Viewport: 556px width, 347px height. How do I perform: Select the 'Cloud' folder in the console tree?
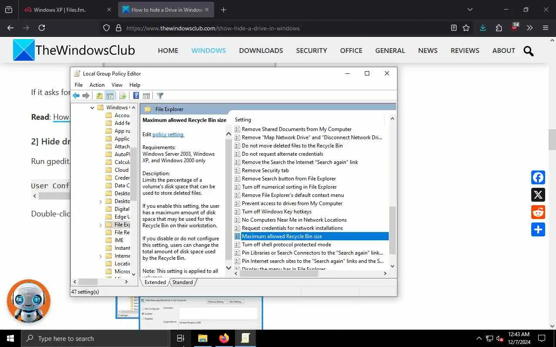pyautogui.click(x=117, y=170)
